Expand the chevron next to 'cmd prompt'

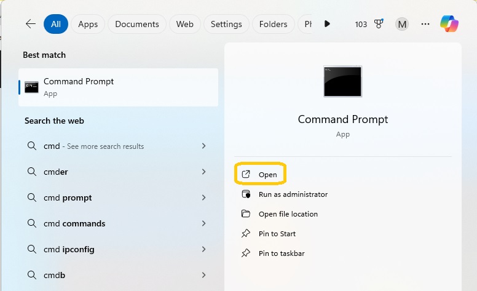[204, 197]
